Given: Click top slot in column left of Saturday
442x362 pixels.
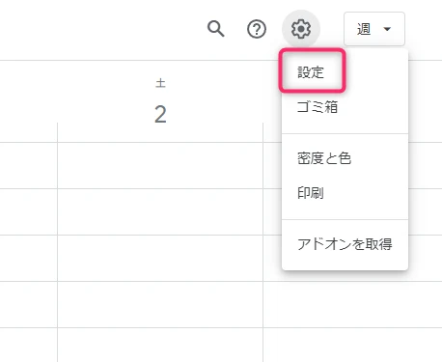Looking at the screenshot, I should pos(29,165).
